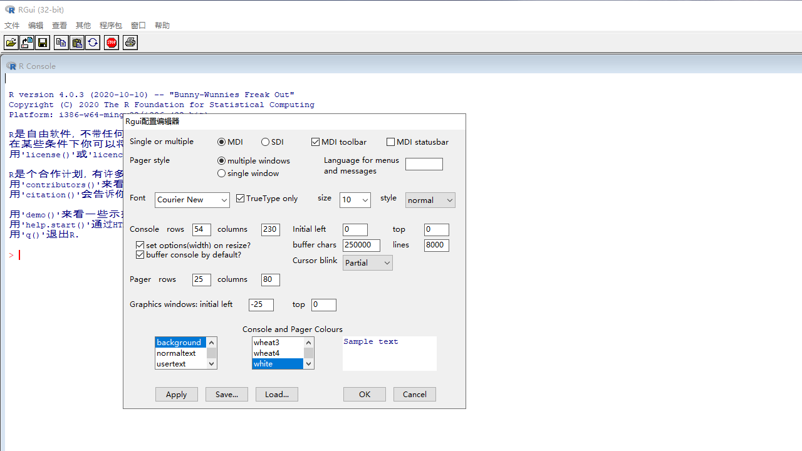This screenshot has width=802, height=451.
Task: Click the Apply button
Action: pos(176,394)
